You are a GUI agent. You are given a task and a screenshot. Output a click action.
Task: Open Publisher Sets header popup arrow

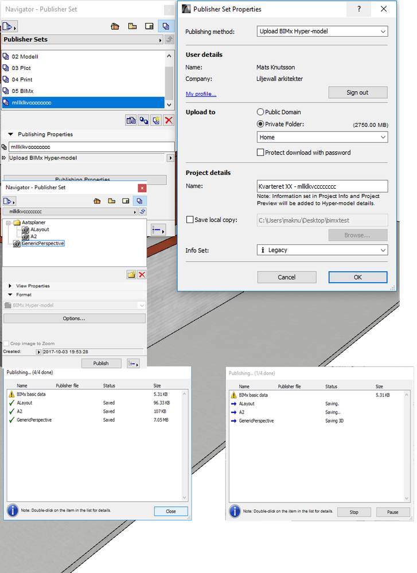(x=160, y=40)
